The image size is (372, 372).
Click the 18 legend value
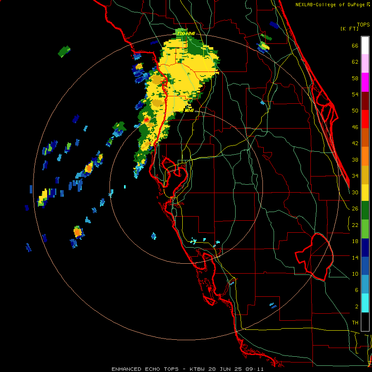click(355, 241)
